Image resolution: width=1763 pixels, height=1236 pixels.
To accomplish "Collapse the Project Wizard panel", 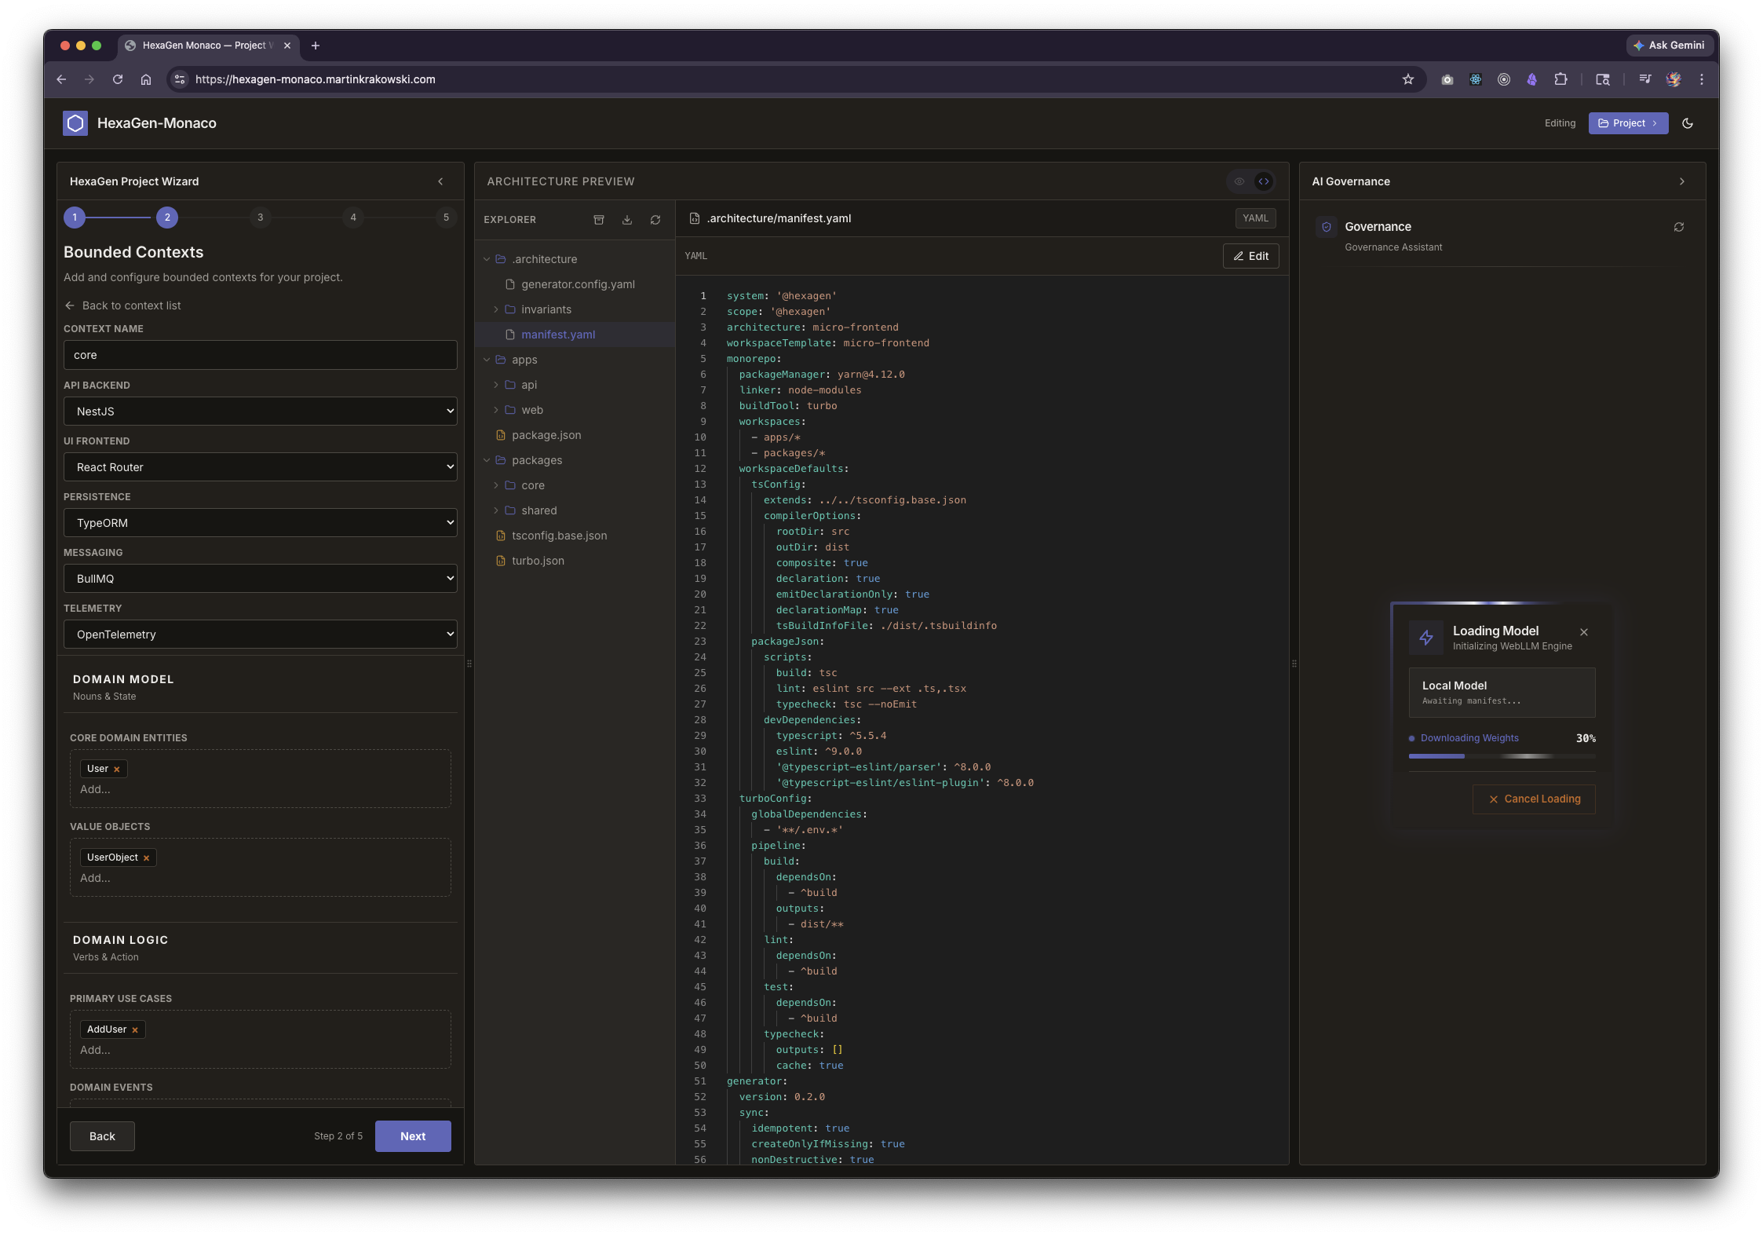I will point(440,181).
